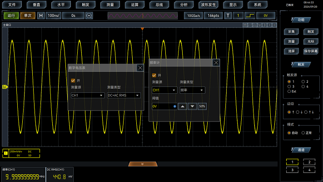
Task: Open the 频率 measurement type dropdown
Action: (192, 90)
